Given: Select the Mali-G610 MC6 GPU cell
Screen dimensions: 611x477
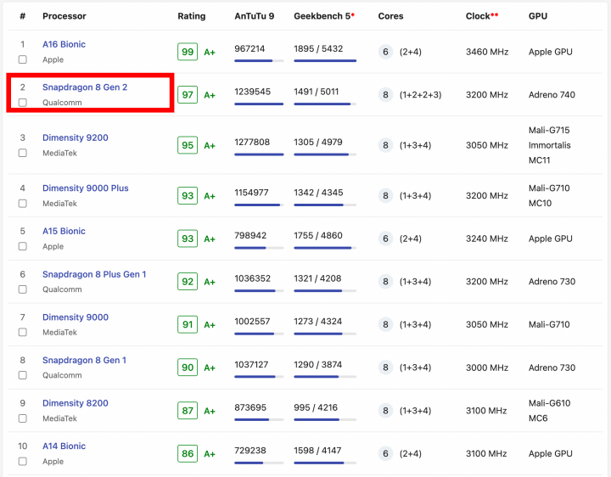Looking at the screenshot, I should point(549,411).
